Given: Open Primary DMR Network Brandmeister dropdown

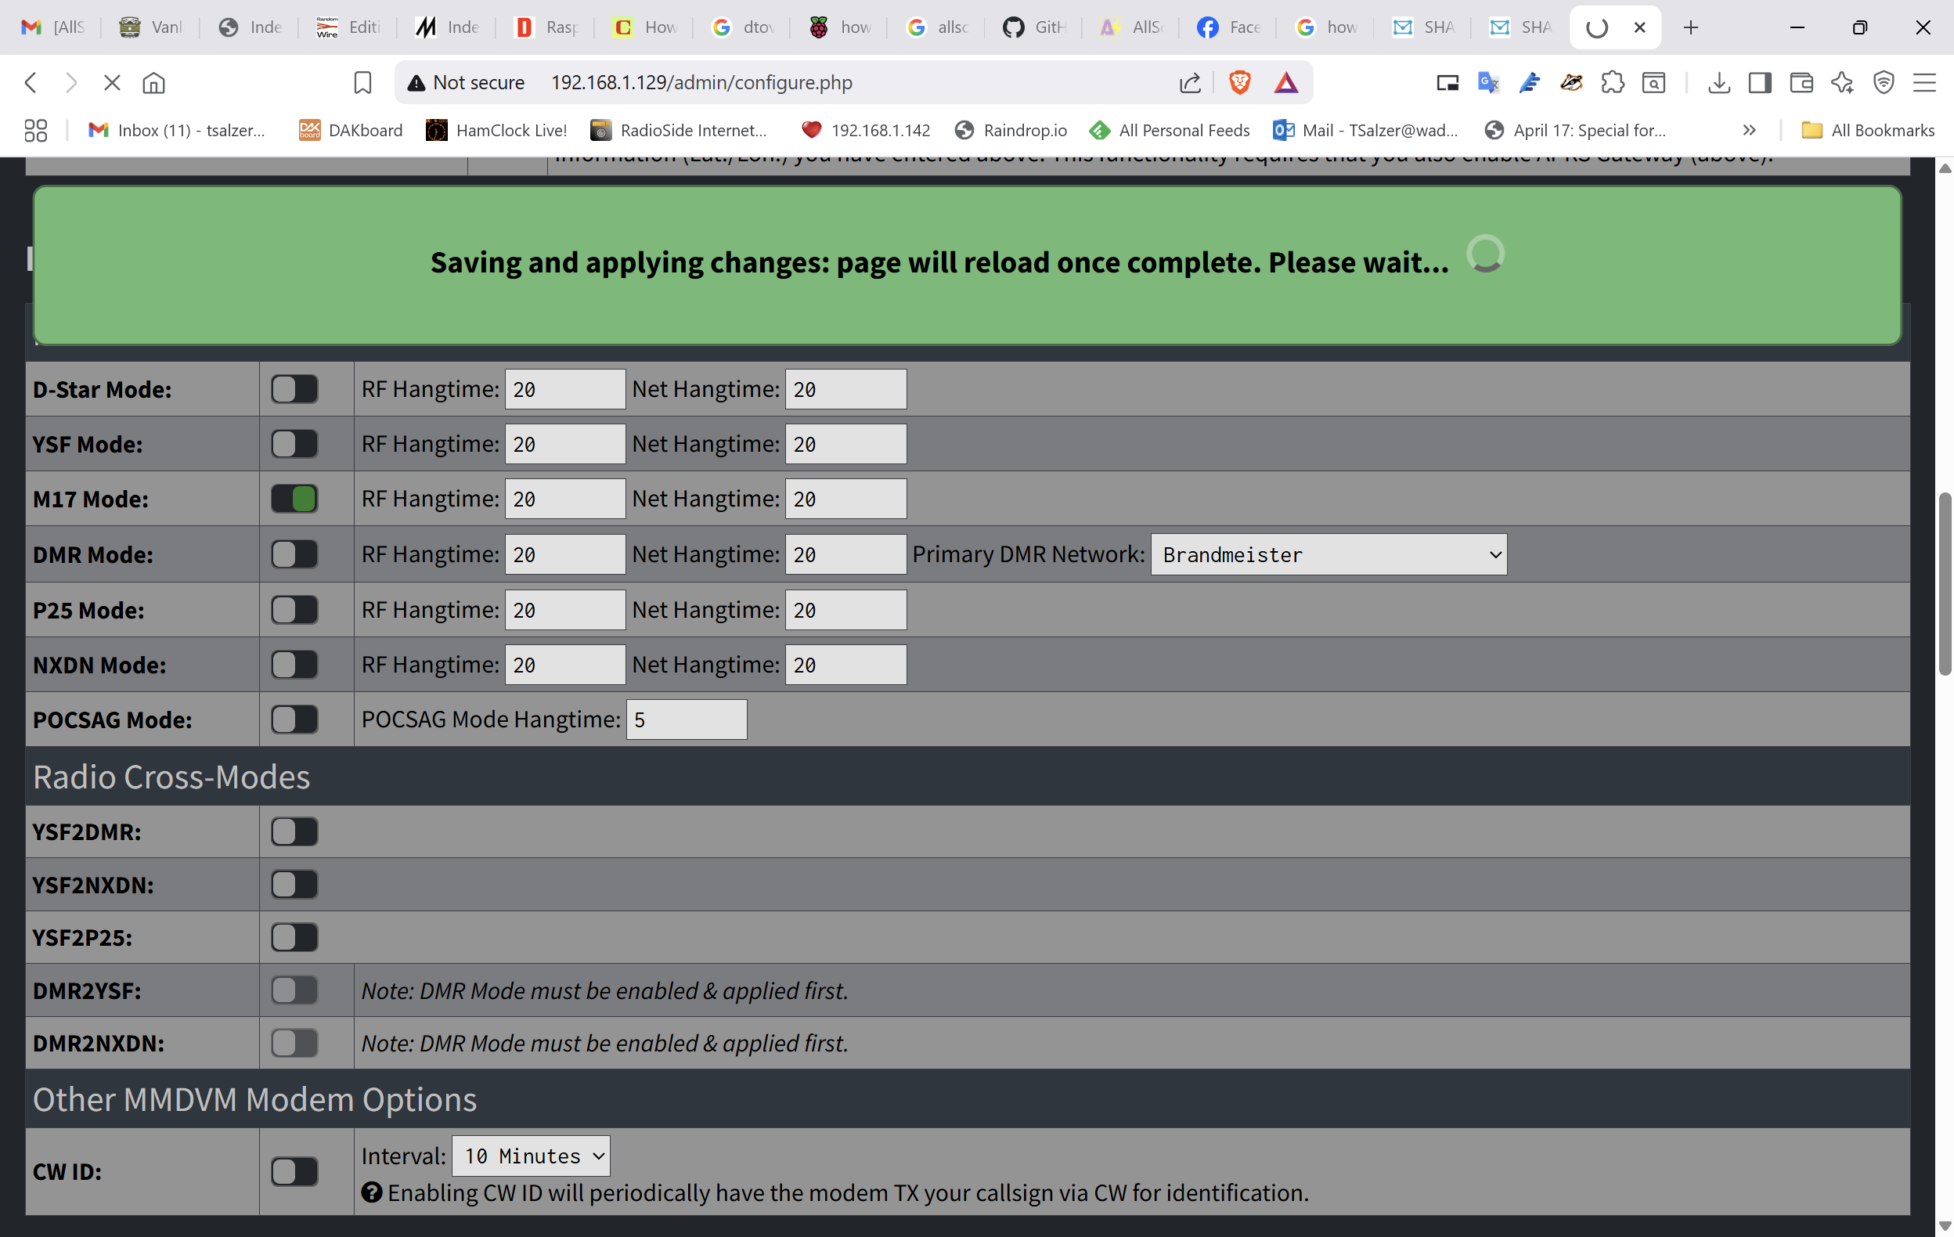Looking at the screenshot, I should tap(1329, 554).
